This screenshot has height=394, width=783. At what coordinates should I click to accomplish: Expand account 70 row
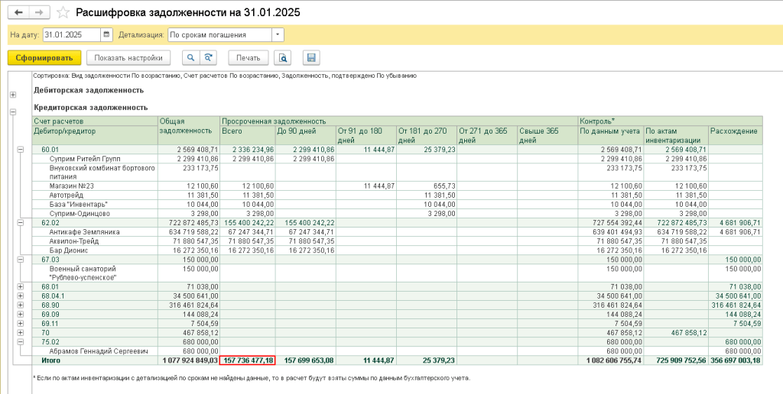pyautogui.click(x=21, y=333)
